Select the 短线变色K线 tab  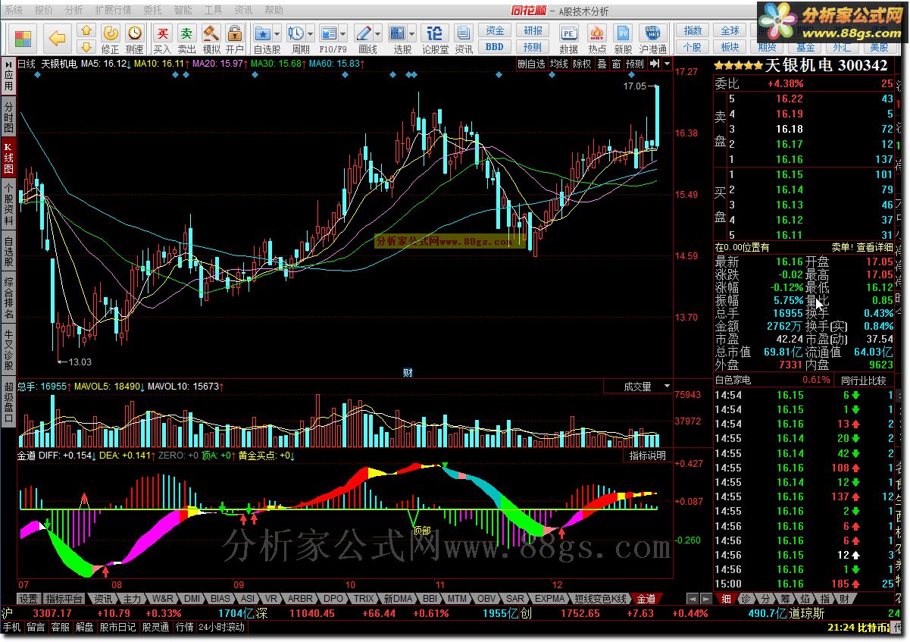pos(600,599)
